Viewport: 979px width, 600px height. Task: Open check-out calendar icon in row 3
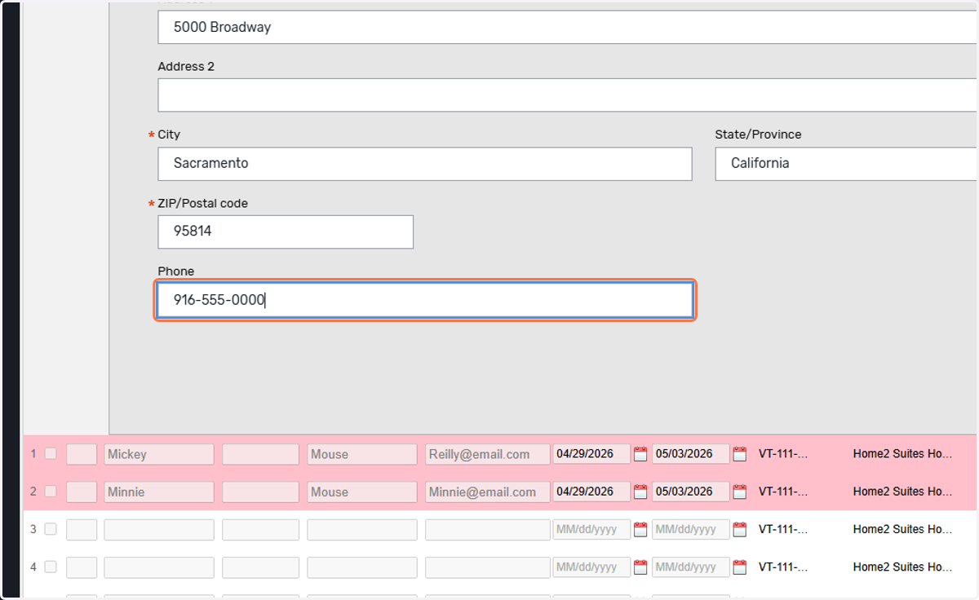coord(740,529)
